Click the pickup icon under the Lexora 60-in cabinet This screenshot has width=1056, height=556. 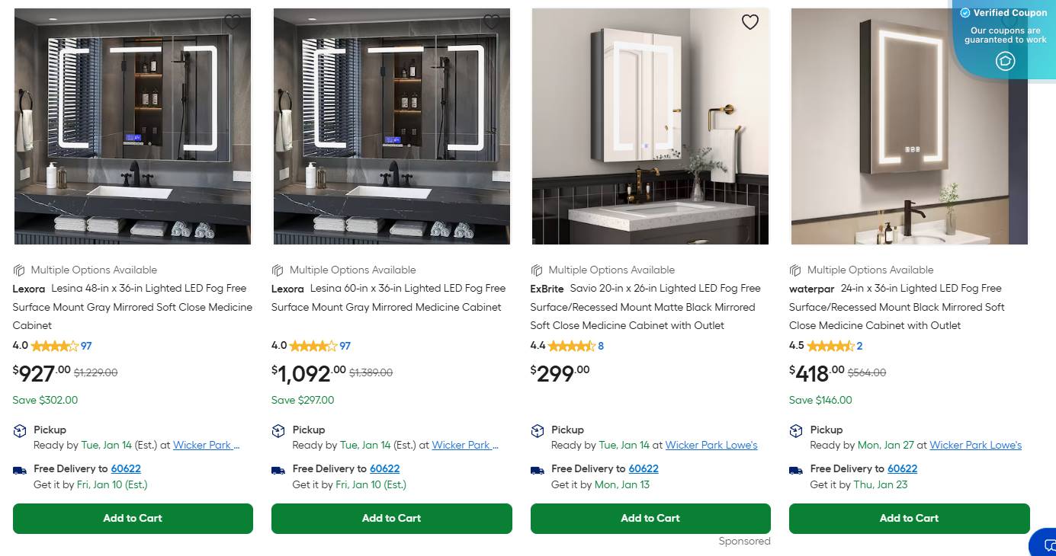[278, 430]
